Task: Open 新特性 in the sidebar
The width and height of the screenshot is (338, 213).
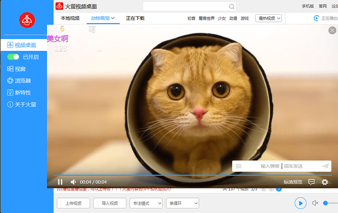Action: (x=19, y=93)
